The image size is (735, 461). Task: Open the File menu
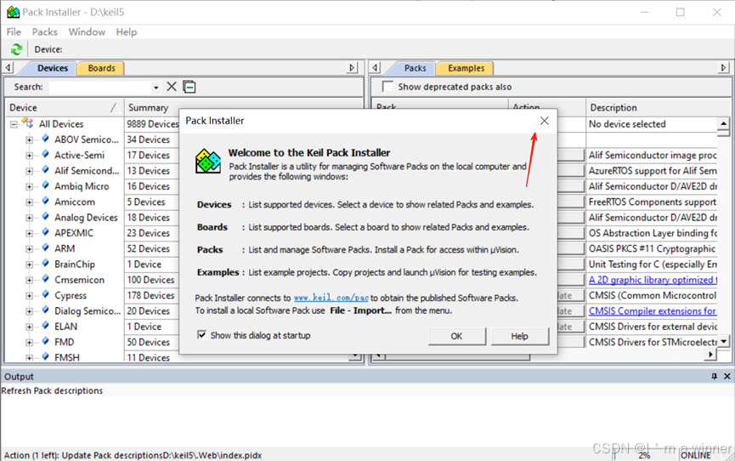(x=14, y=32)
